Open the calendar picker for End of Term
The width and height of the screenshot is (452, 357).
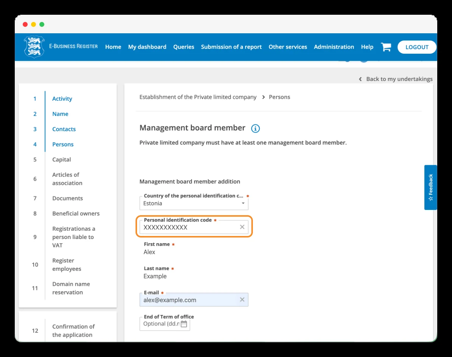pos(184,324)
